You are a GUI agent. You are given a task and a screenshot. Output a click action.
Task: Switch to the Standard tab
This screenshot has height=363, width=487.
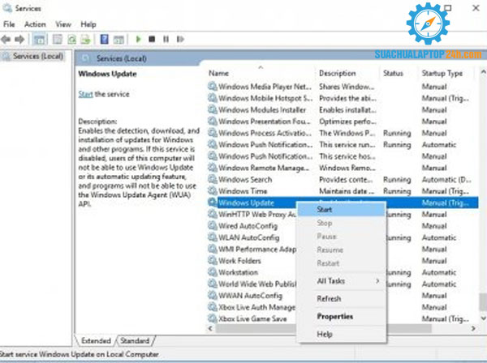click(x=135, y=340)
